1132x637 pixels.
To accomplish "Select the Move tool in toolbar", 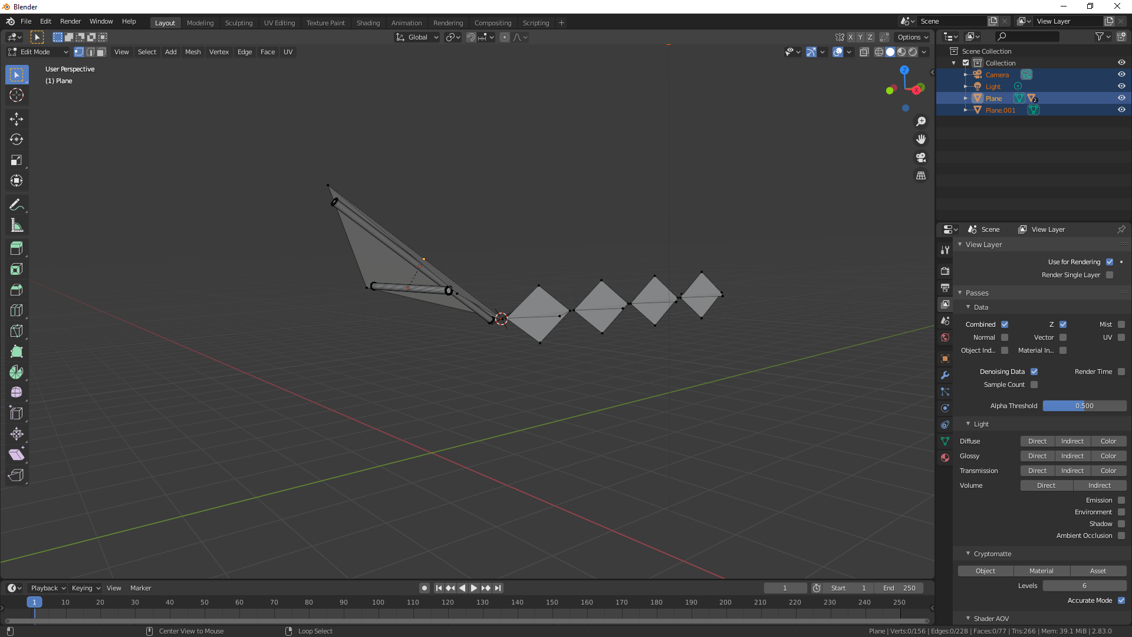I will (17, 118).
